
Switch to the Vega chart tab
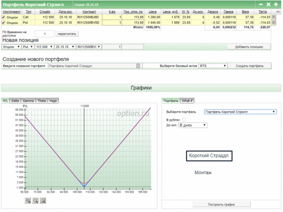[53, 101]
